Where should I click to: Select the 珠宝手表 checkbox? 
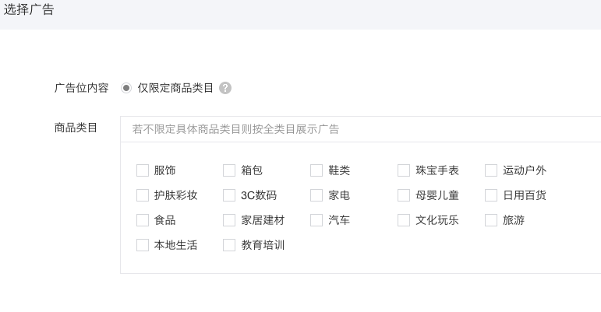[x=404, y=170]
